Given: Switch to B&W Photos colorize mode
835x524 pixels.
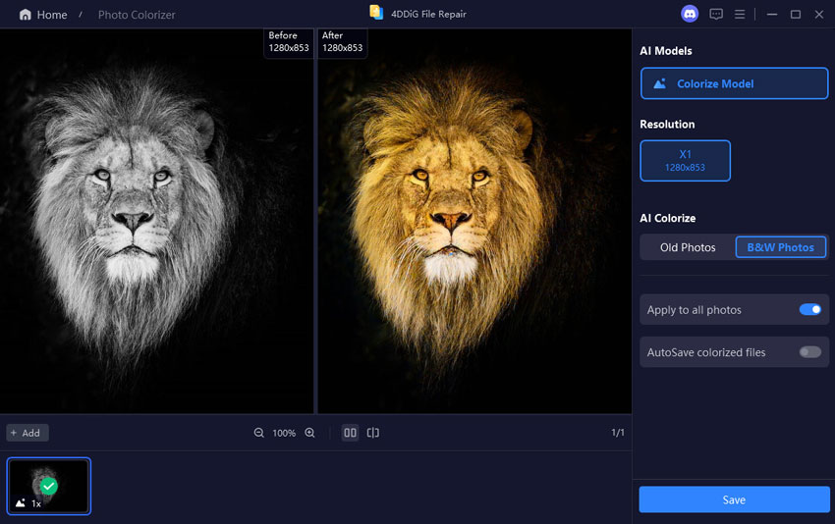Looking at the screenshot, I should pos(780,247).
